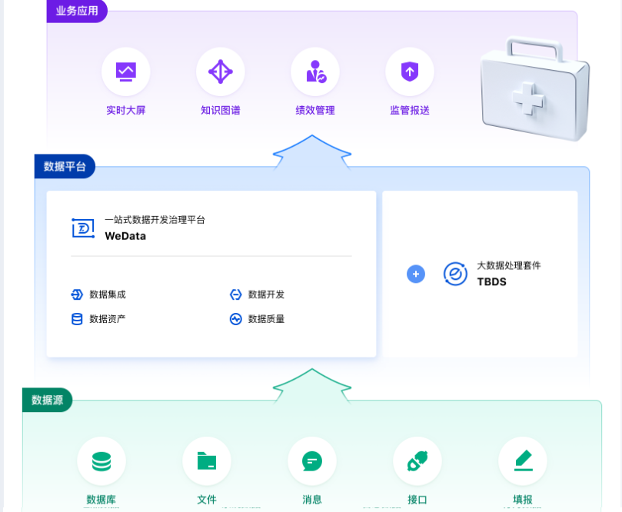Screen dimensions: 622x512
Task: Click the 填报 label
Action: point(523,499)
